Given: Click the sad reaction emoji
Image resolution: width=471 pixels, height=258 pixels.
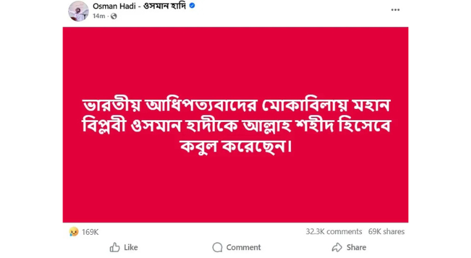Looking at the screenshot, I should pyautogui.click(x=74, y=232).
